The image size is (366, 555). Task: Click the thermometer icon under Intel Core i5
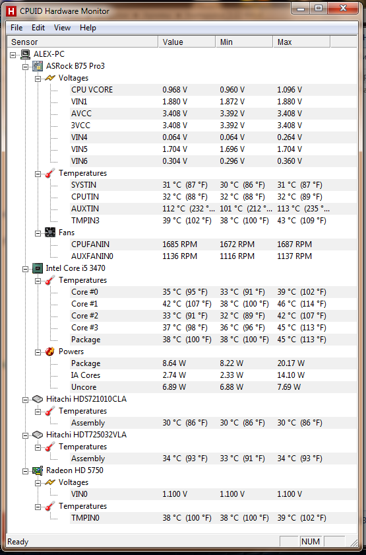pos(50,280)
